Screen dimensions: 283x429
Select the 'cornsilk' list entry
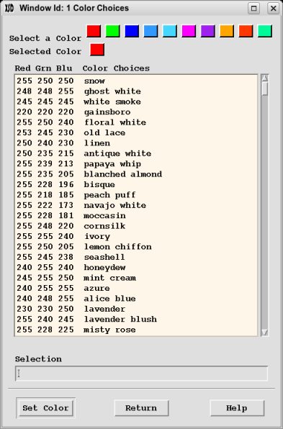click(136, 226)
